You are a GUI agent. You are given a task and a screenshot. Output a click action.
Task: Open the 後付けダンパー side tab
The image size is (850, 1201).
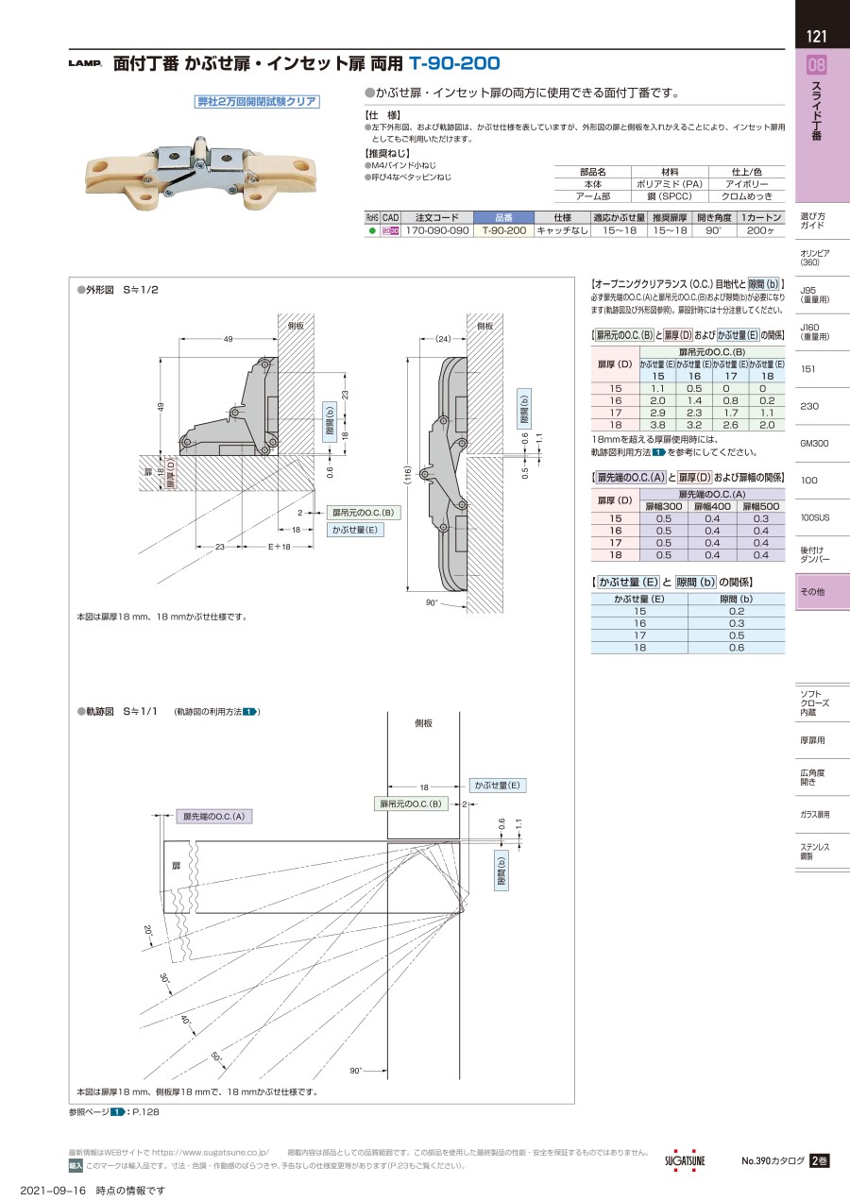tap(815, 554)
